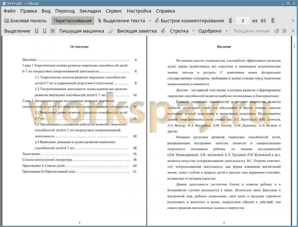Open the Переход menu
This screenshot has width=298, height=227.
click(x=65, y=11)
